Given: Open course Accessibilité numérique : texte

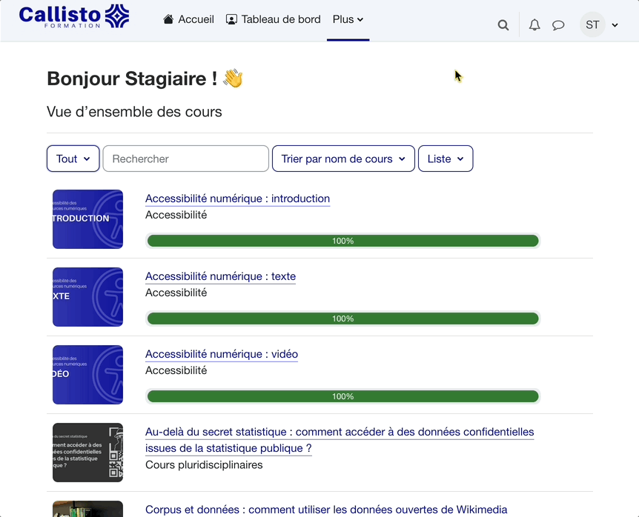Looking at the screenshot, I should tap(220, 276).
